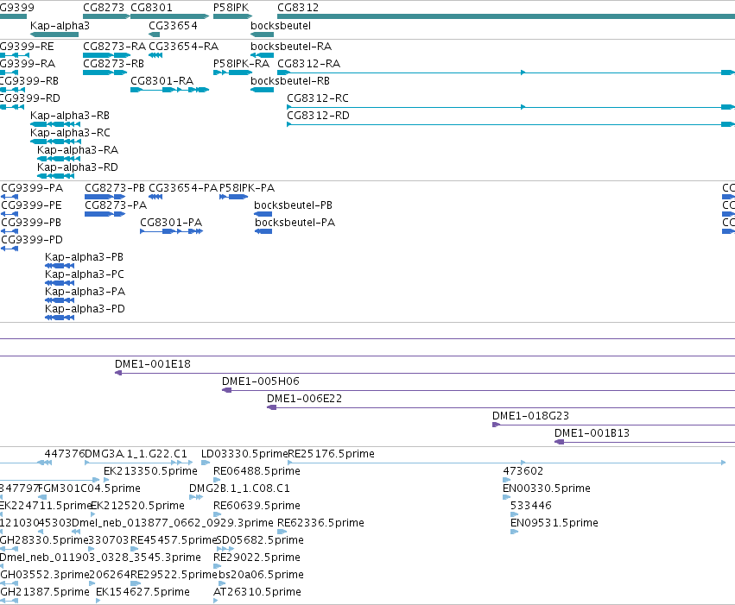Select the Kap-alpha3 gene glyph

[x=54, y=35]
